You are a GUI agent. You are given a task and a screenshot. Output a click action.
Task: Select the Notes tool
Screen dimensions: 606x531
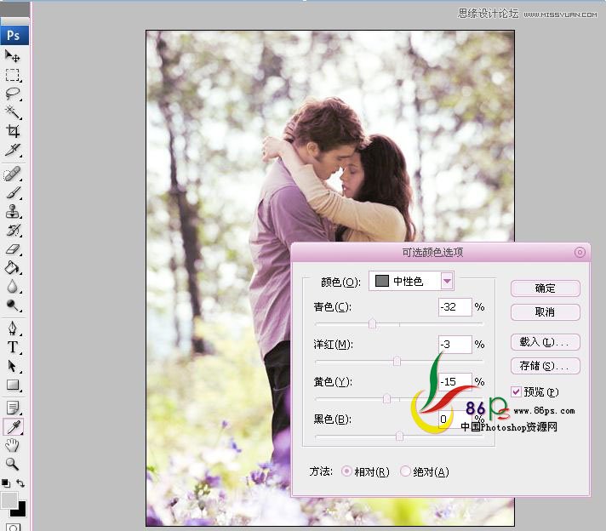point(13,408)
